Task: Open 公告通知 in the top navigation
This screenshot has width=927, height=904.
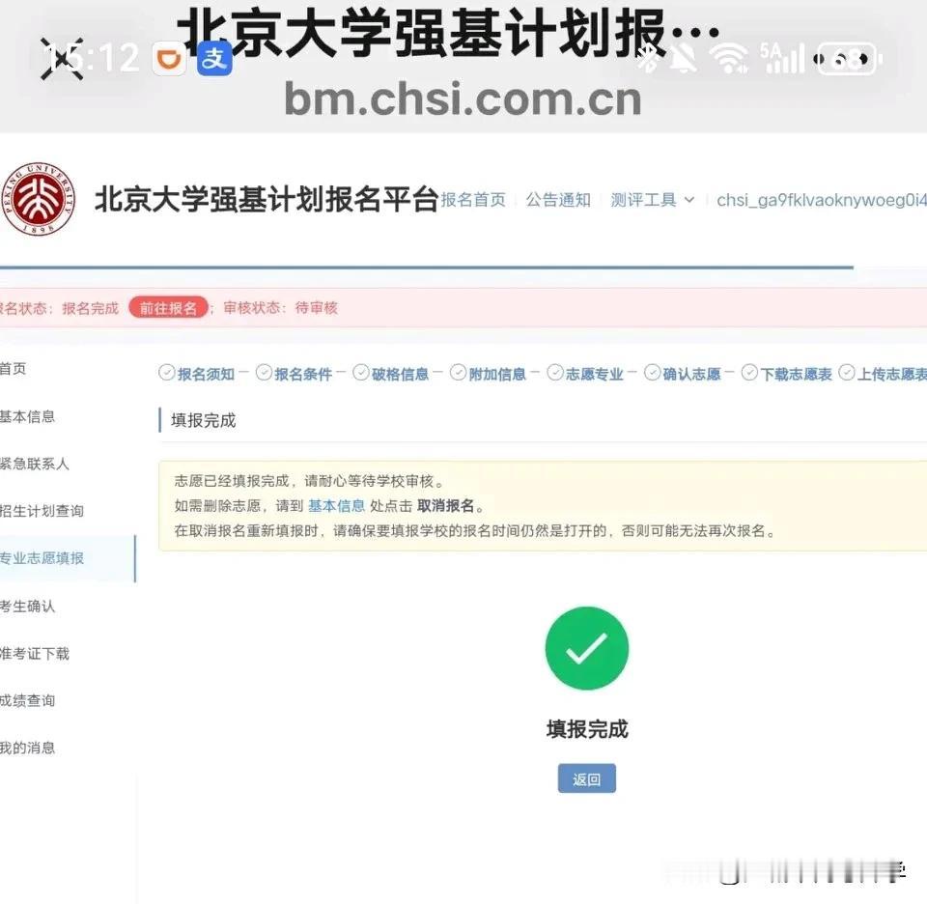Action: click(x=558, y=200)
